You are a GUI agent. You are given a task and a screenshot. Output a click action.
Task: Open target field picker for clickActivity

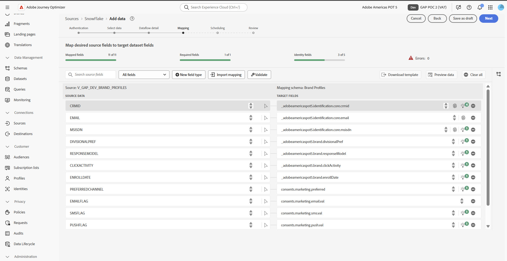click(x=453, y=165)
